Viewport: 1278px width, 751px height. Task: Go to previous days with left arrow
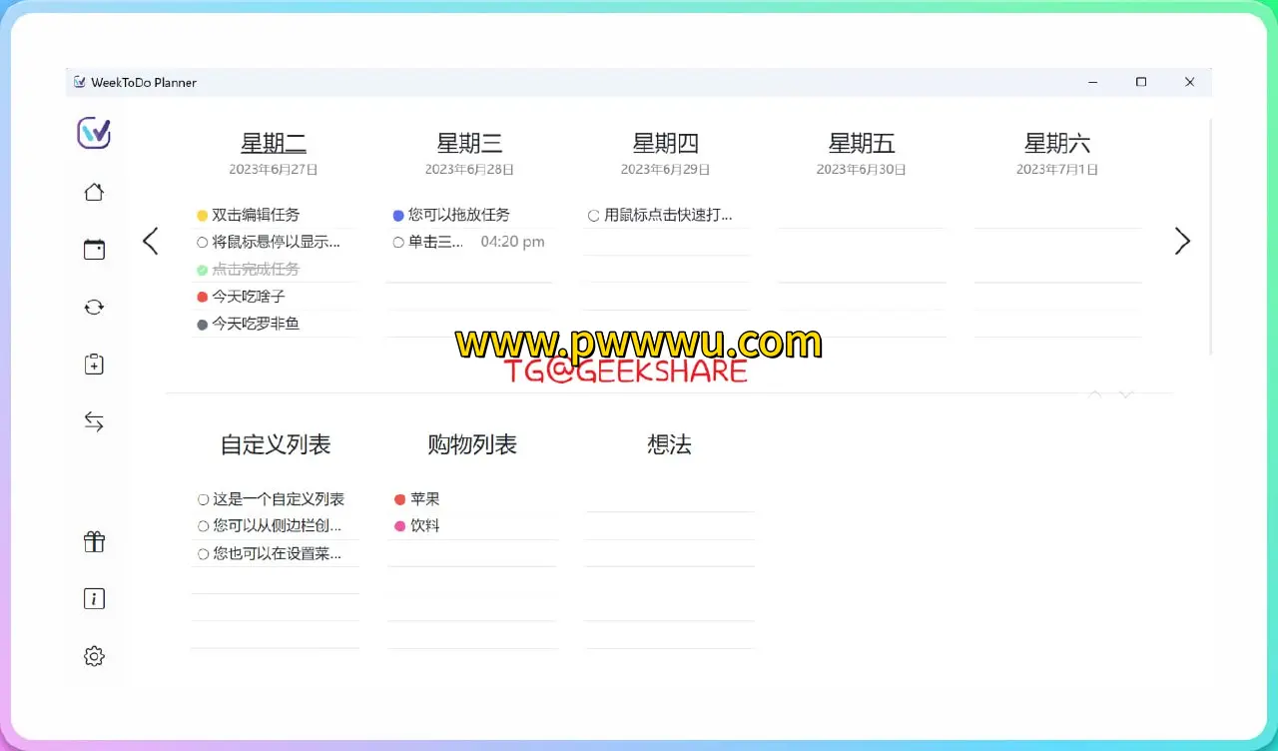click(x=151, y=241)
